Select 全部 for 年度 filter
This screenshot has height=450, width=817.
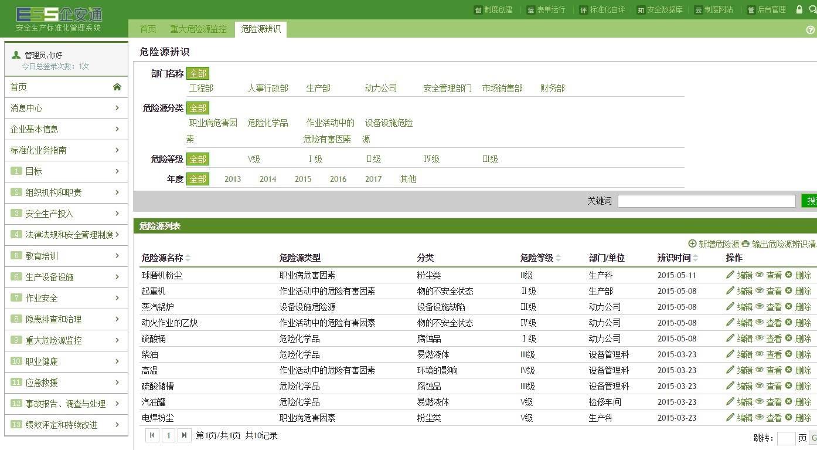198,179
